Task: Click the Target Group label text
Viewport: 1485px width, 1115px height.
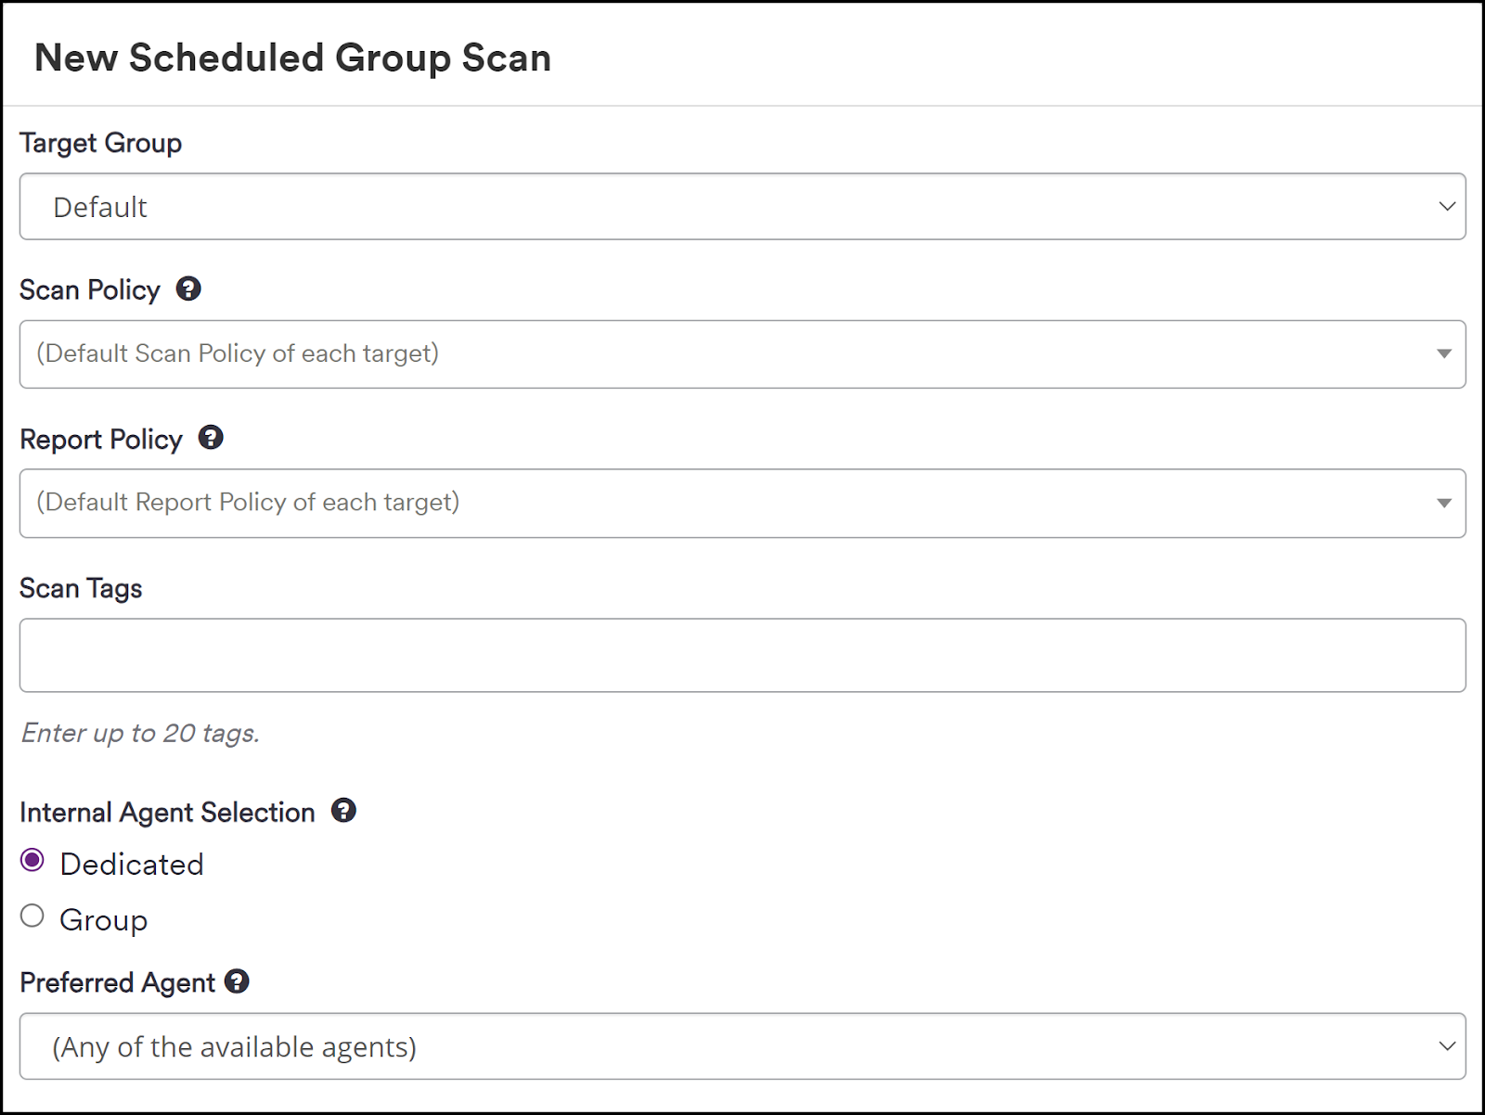Action: [100, 142]
